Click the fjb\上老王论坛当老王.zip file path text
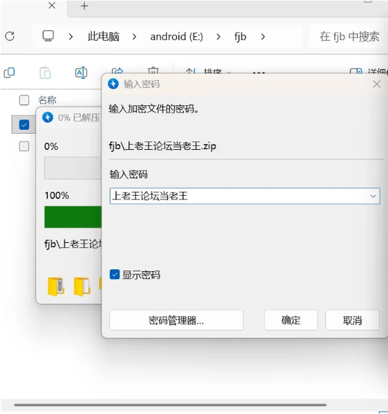This screenshot has height=414, width=388. pyautogui.click(x=162, y=146)
